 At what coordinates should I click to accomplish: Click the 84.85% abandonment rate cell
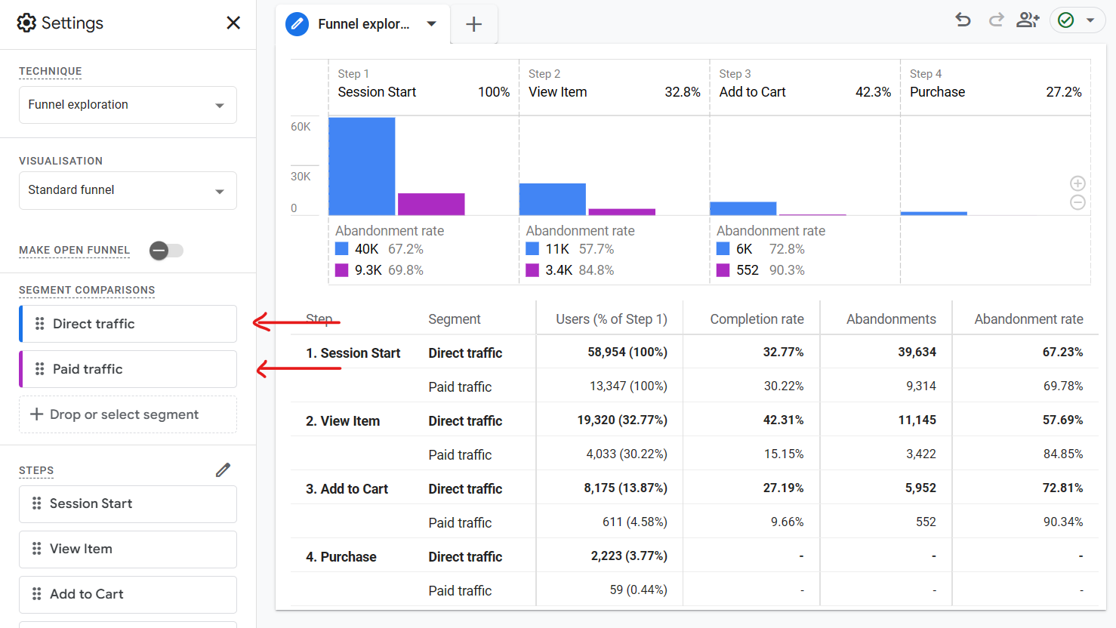point(1063,454)
